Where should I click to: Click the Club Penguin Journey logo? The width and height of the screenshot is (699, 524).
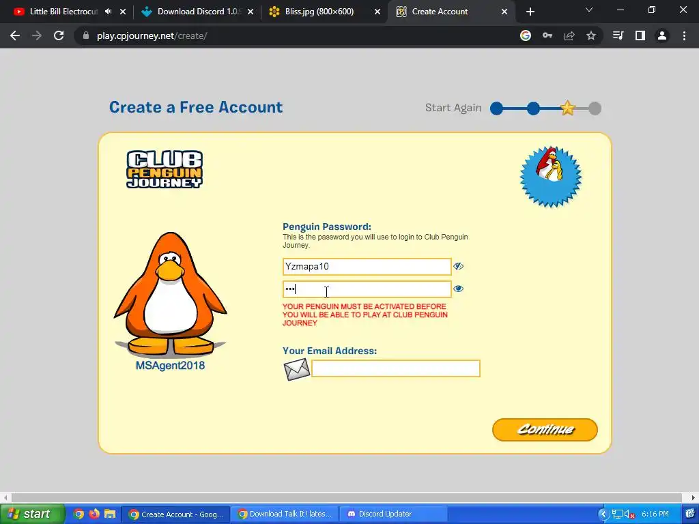click(x=165, y=169)
